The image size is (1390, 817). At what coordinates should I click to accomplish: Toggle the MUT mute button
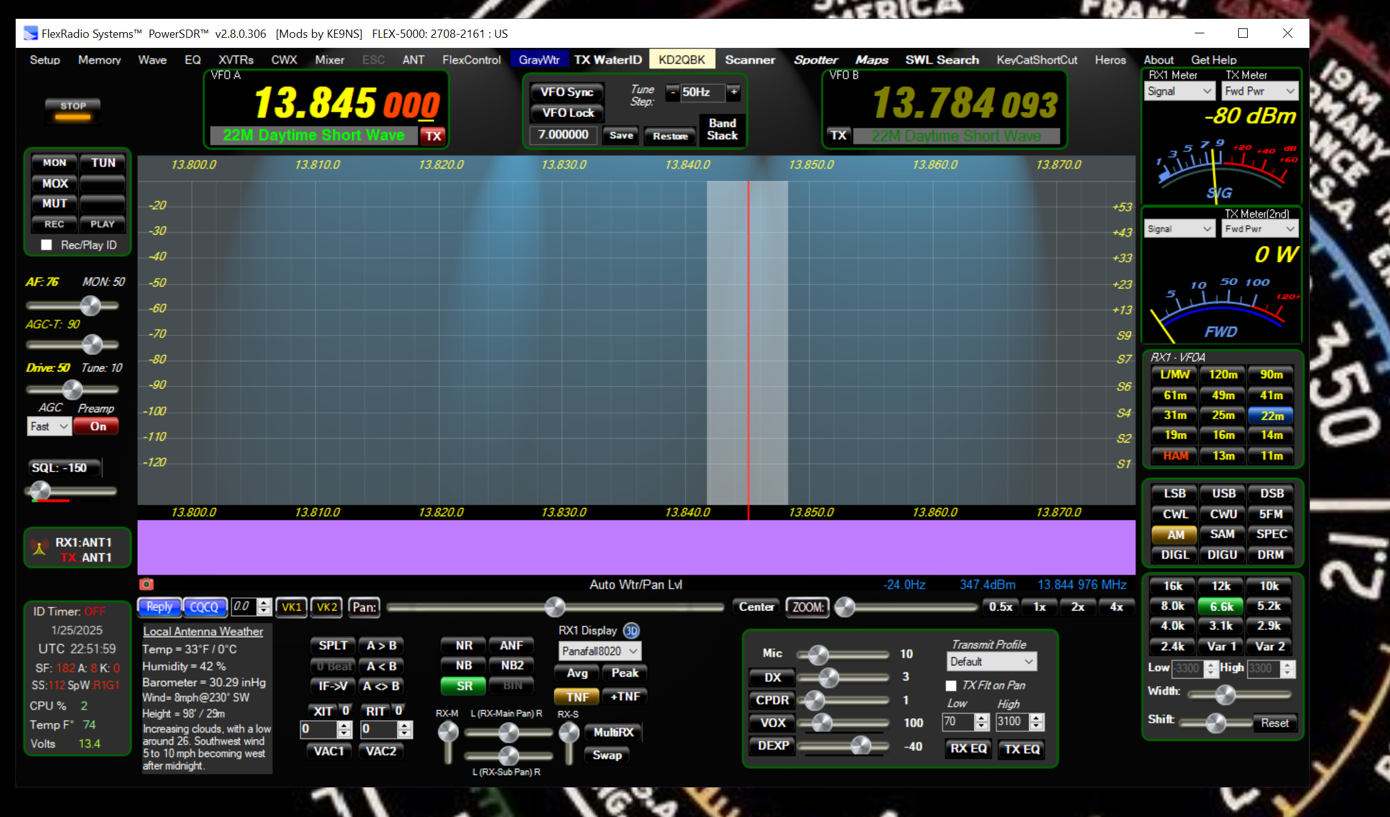coord(54,203)
